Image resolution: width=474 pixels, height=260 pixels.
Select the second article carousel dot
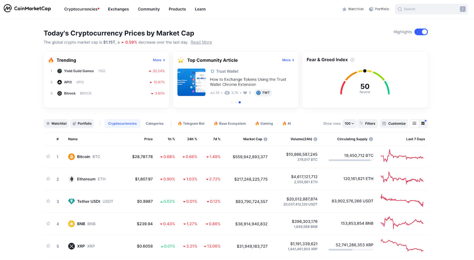click(236, 102)
